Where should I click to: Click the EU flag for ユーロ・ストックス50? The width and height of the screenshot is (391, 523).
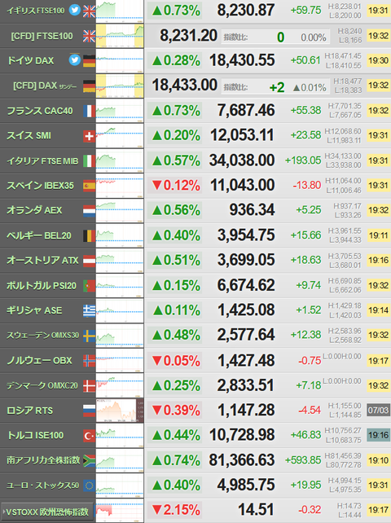(89, 486)
